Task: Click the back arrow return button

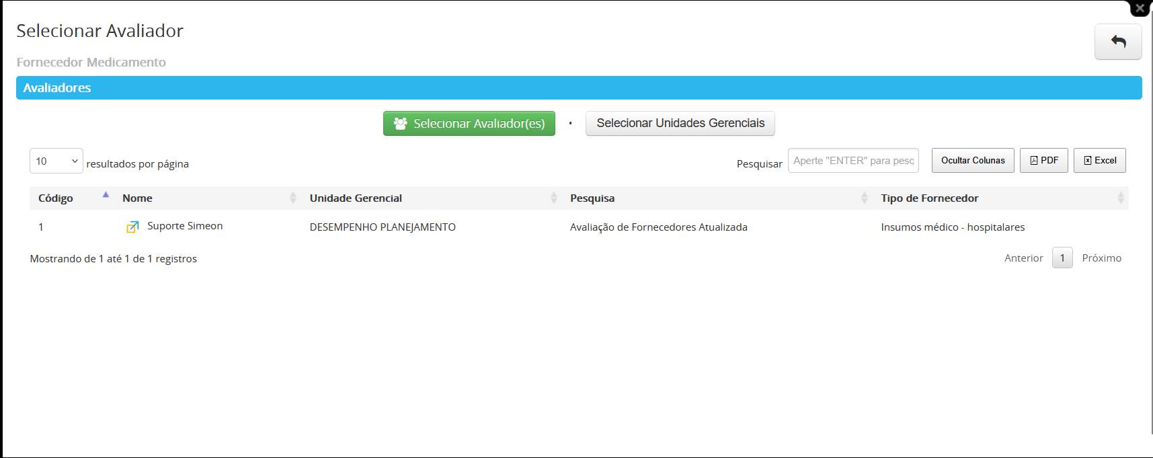Action: (x=1117, y=42)
